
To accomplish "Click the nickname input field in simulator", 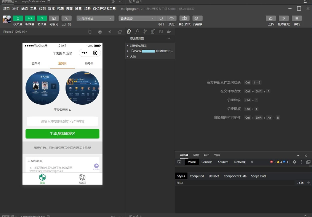I will tap(62, 121).
